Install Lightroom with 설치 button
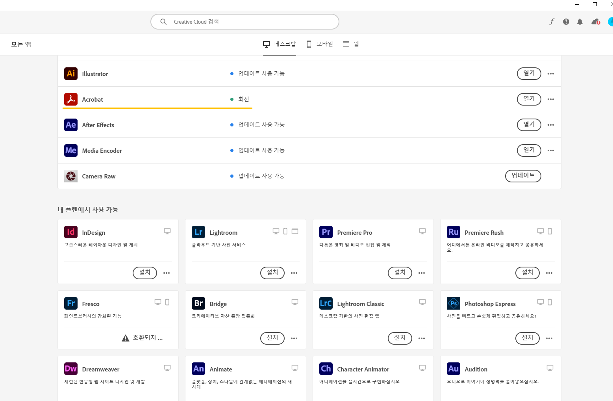Image resolution: width=613 pixels, height=401 pixels. tap(272, 273)
